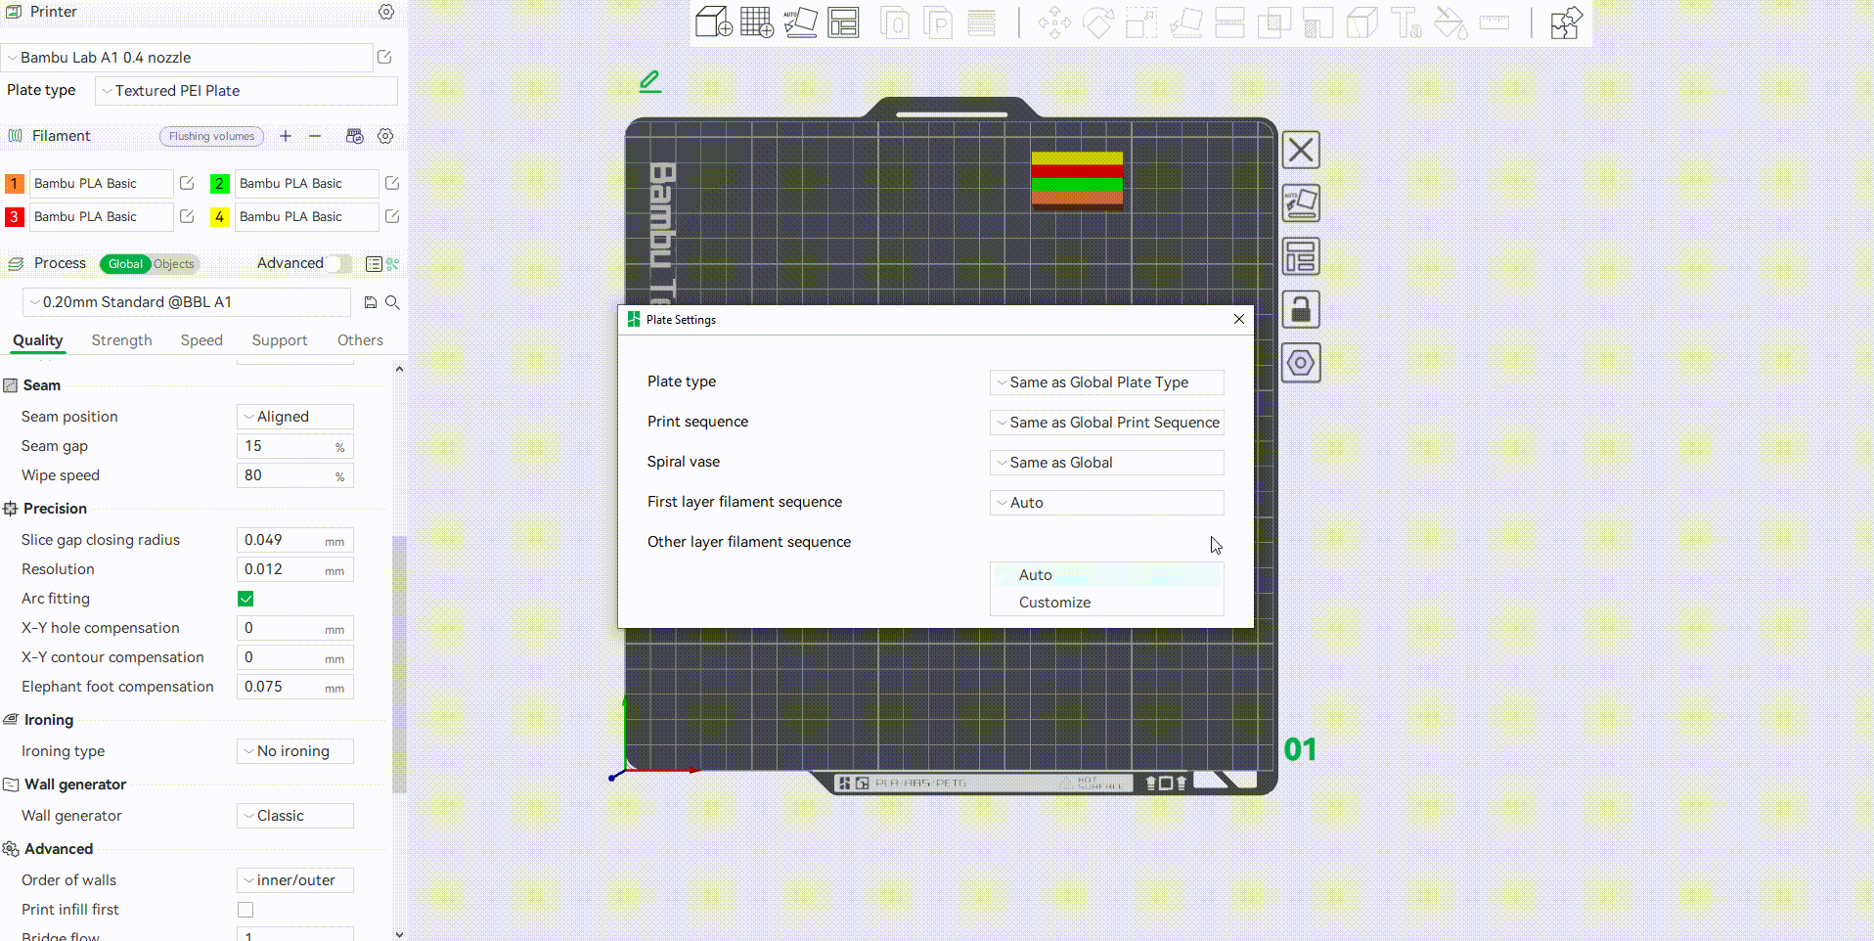Select the Scale tool
Viewport: 1874px width, 941px height.
(x=1141, y=22)
